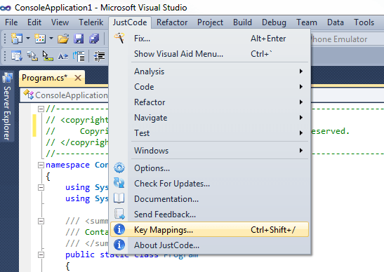Click the Options gear icon
Viewport: 384px width, 272px height.
119,168
